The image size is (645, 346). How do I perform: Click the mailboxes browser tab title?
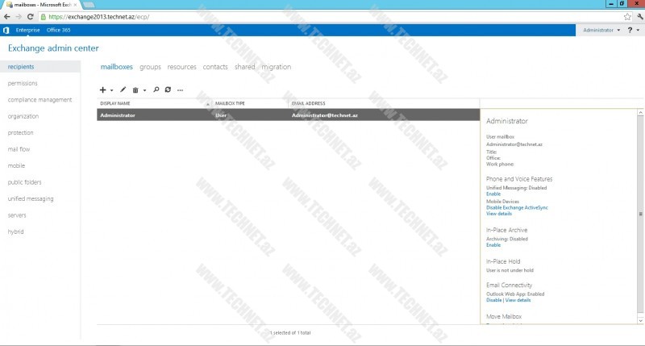coord(43,5)
